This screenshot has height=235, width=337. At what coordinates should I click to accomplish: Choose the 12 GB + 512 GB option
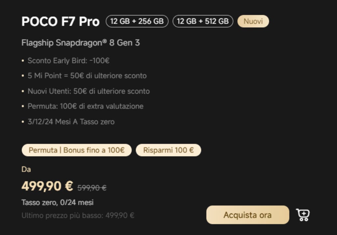[x=203, y=21]
